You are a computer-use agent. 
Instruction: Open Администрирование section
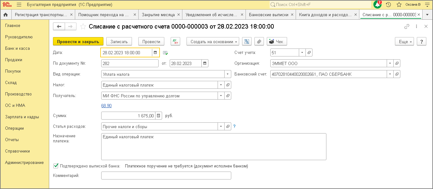click(24, 162)
